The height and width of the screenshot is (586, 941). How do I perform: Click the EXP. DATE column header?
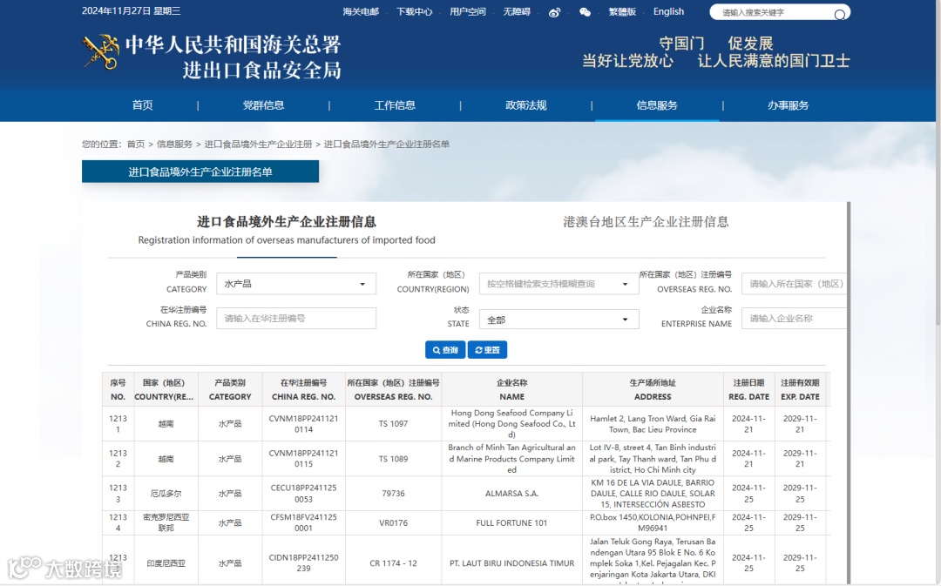800,390
